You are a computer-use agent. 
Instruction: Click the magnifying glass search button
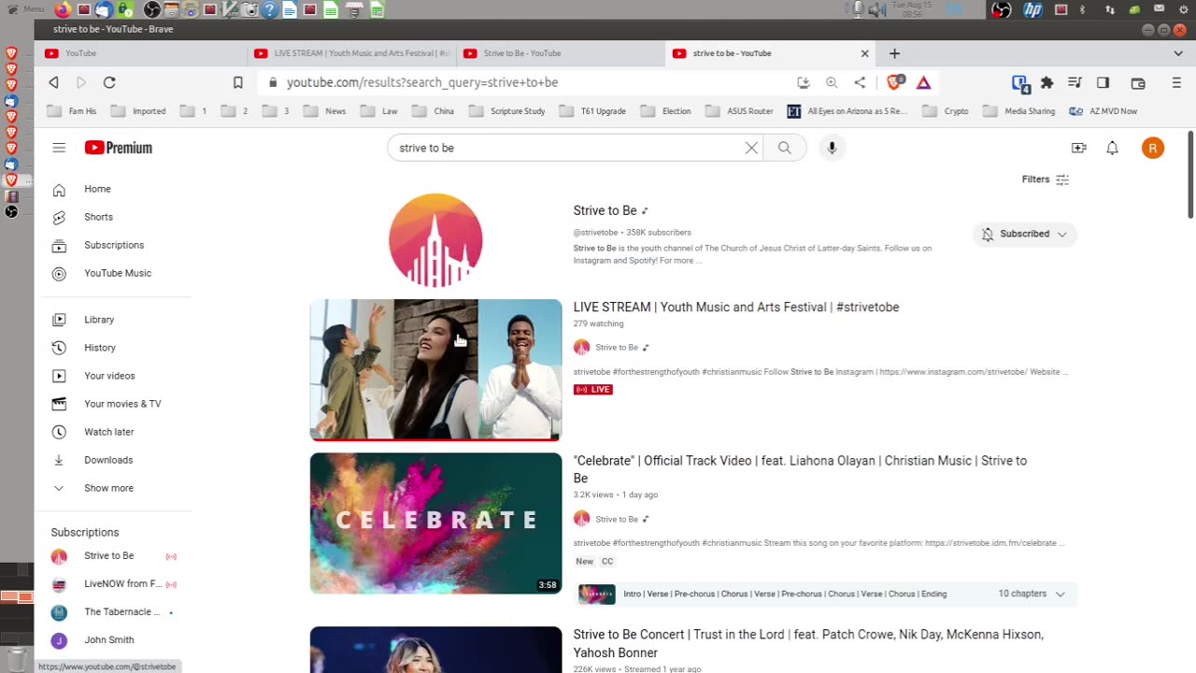coord(785,148)
